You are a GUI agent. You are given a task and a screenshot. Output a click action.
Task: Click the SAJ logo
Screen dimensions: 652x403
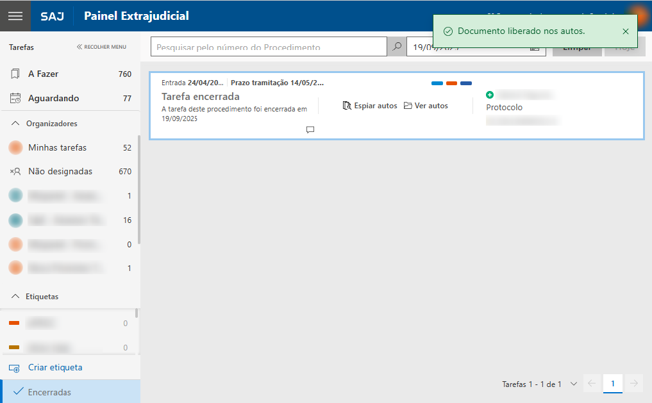coord(52,16)
